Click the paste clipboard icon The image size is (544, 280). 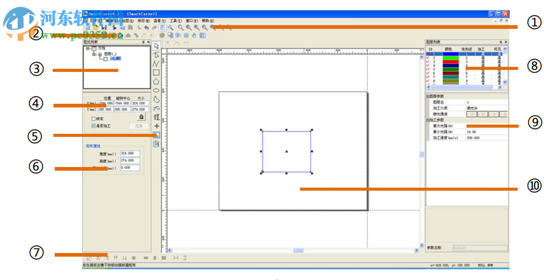tap(130, 28)
